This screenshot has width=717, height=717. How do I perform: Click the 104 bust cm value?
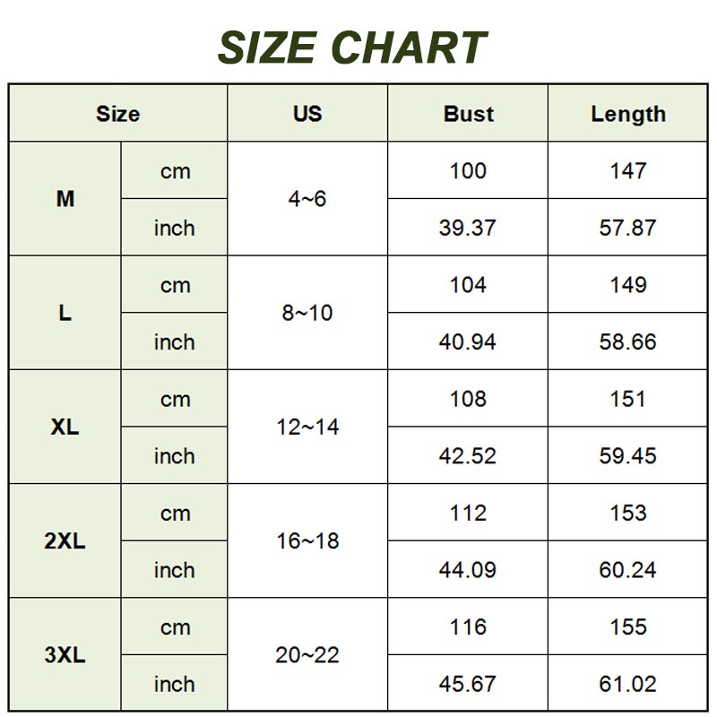pos(468,285)
